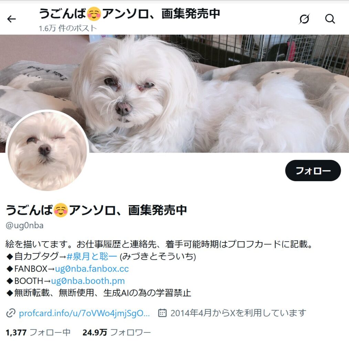Open search with the magnifier icon
Viewport: 349px width, 352px height.
330,19
